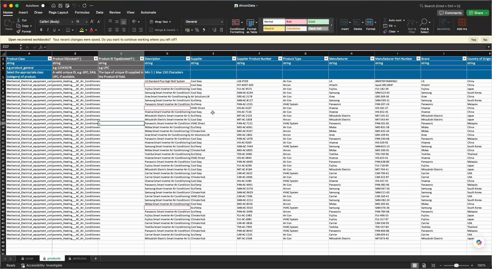The width and height of the screenshot is (492, 269).
Task: Switch to the Formulas ribbon tab
Action: (x=82, y=12)
